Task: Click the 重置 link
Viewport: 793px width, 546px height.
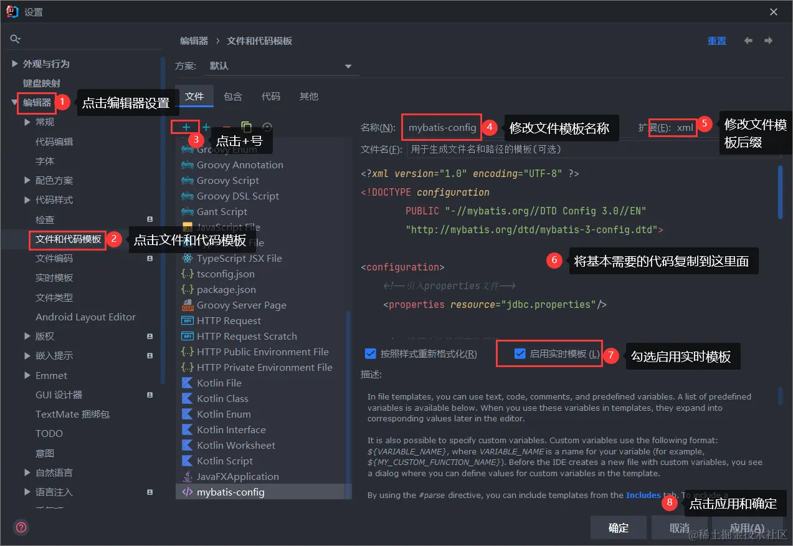Action: tap(717, 41)
